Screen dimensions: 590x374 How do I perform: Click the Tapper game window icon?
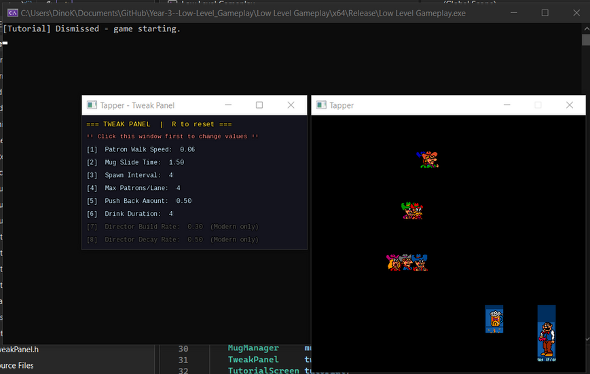(321, 105)
